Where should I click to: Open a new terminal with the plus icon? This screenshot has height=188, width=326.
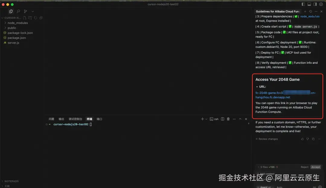coord(203,119)
